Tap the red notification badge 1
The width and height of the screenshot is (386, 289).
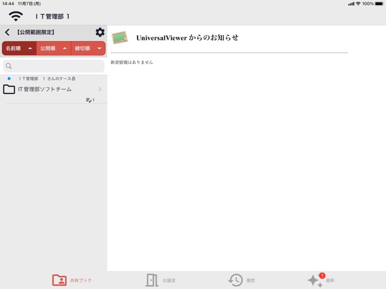coord(322,276)
